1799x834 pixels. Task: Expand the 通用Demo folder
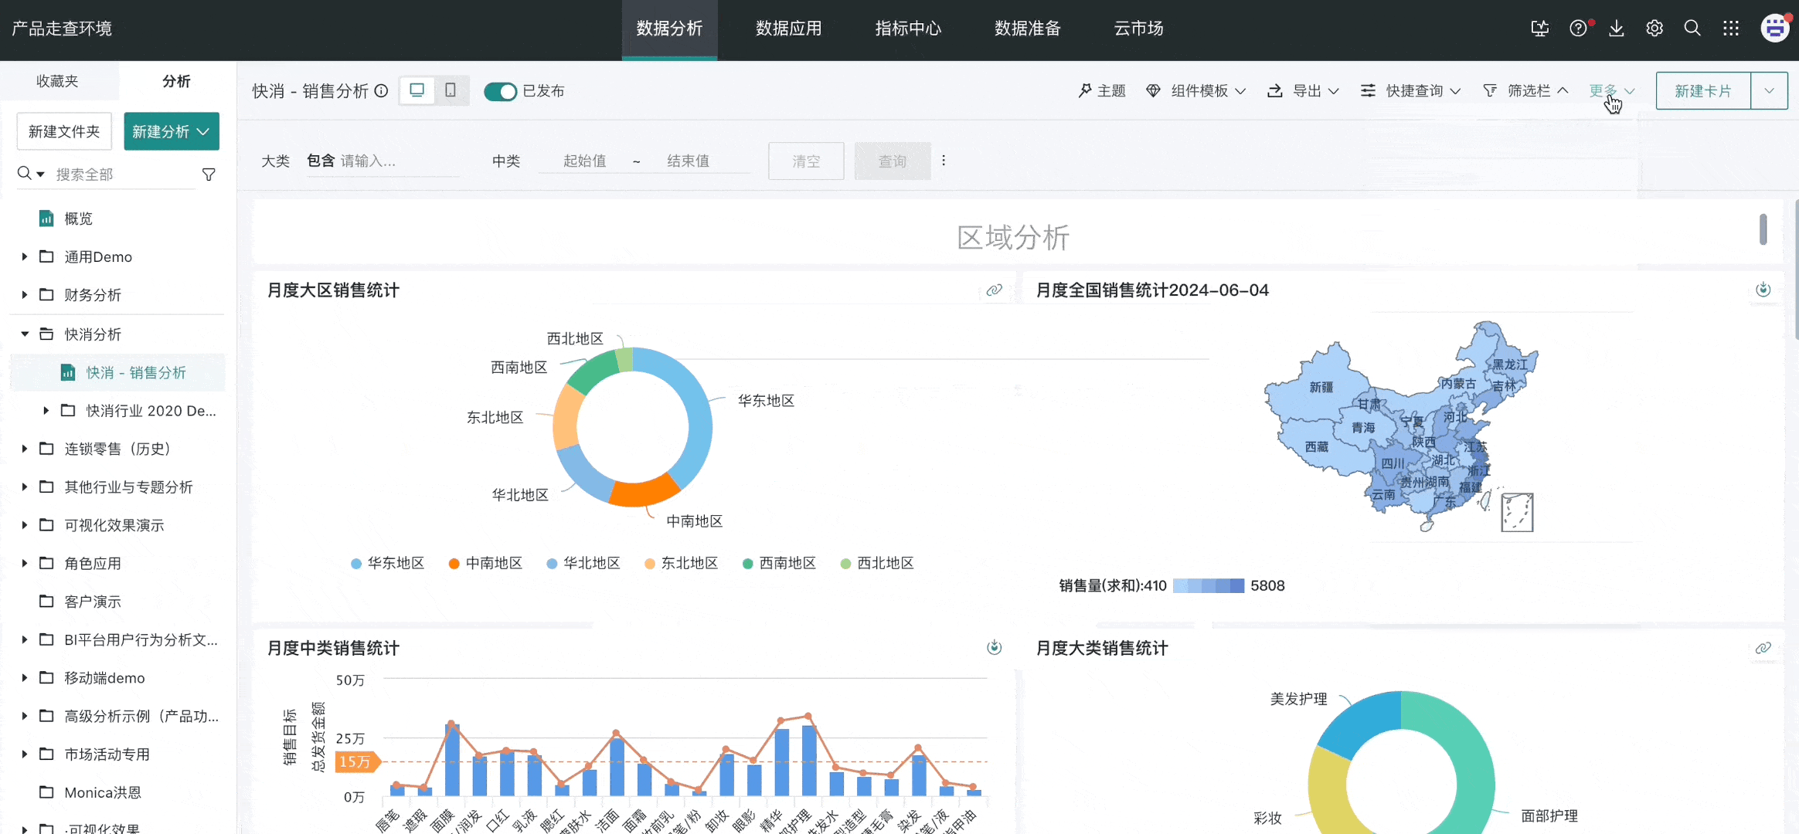click(x=24, y=256)
